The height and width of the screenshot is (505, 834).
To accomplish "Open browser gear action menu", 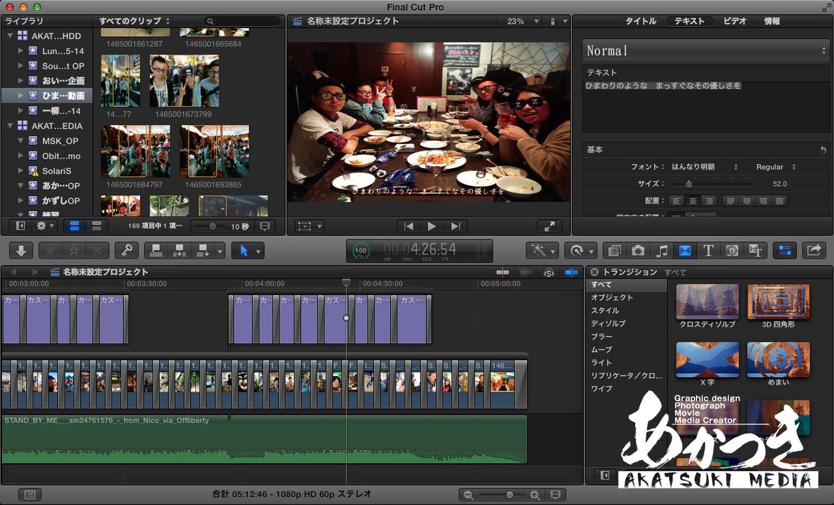I will [46, 226].
